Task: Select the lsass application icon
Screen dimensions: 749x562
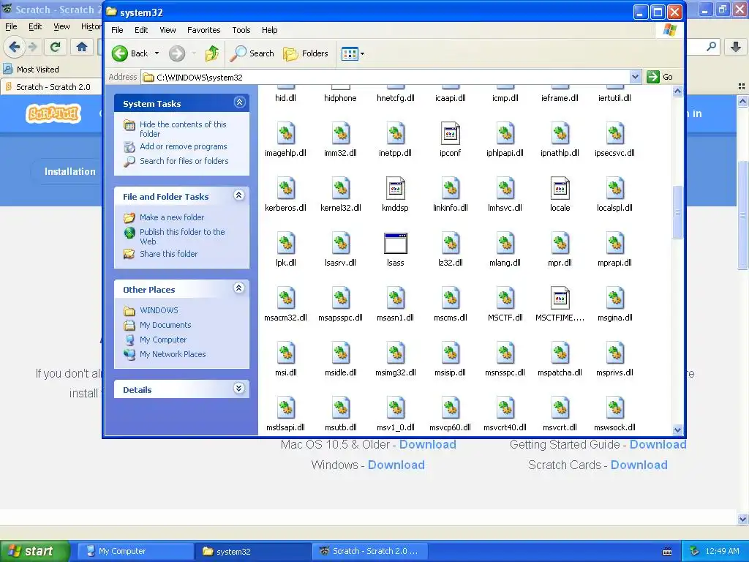Action: click(396, 243)
